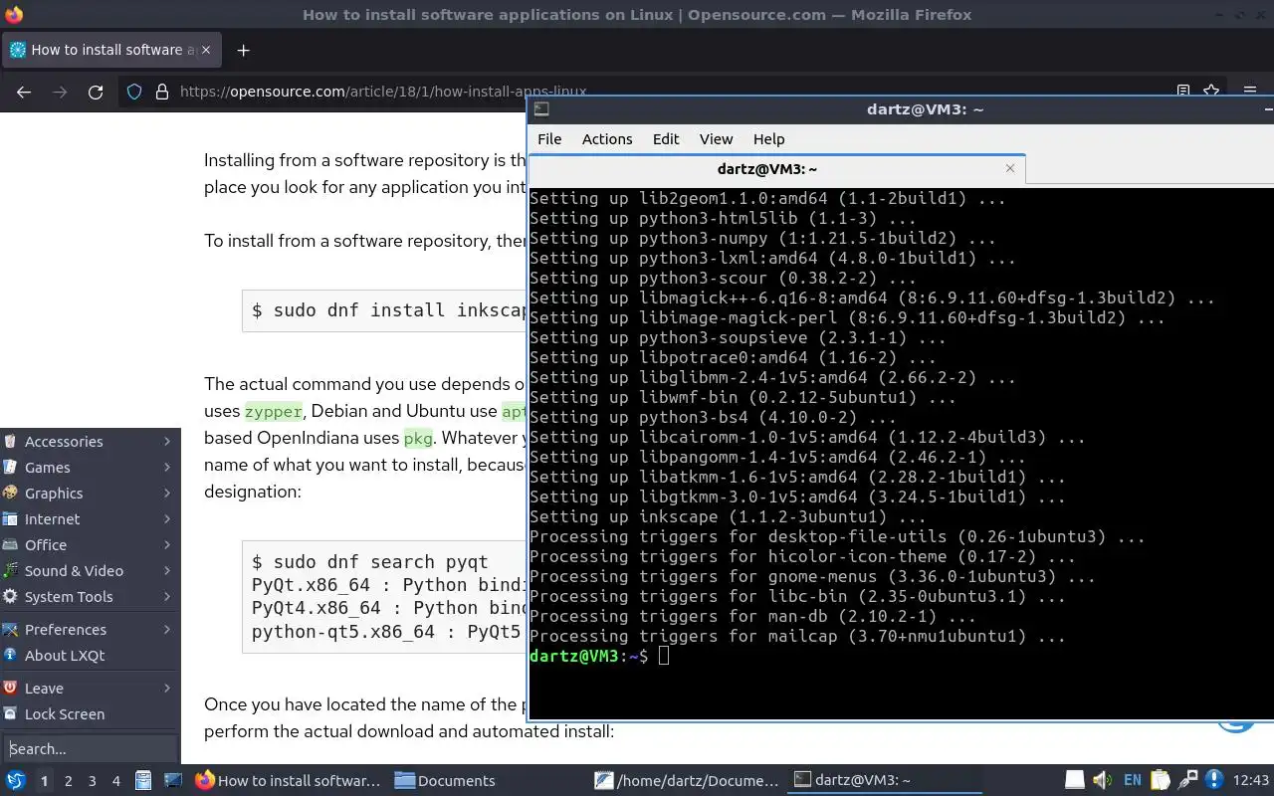Expand the Sound & Video category
Viewport: 1274px width, 796px height.
pyautogui.click(x=90, y=571)
